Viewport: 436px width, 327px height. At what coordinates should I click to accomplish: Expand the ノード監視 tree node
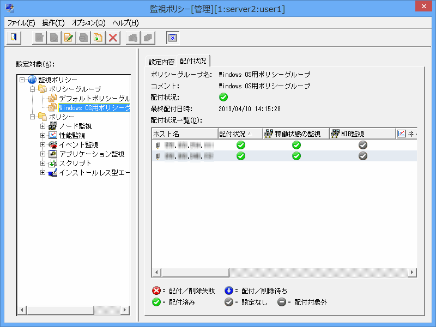coord(43,126)
